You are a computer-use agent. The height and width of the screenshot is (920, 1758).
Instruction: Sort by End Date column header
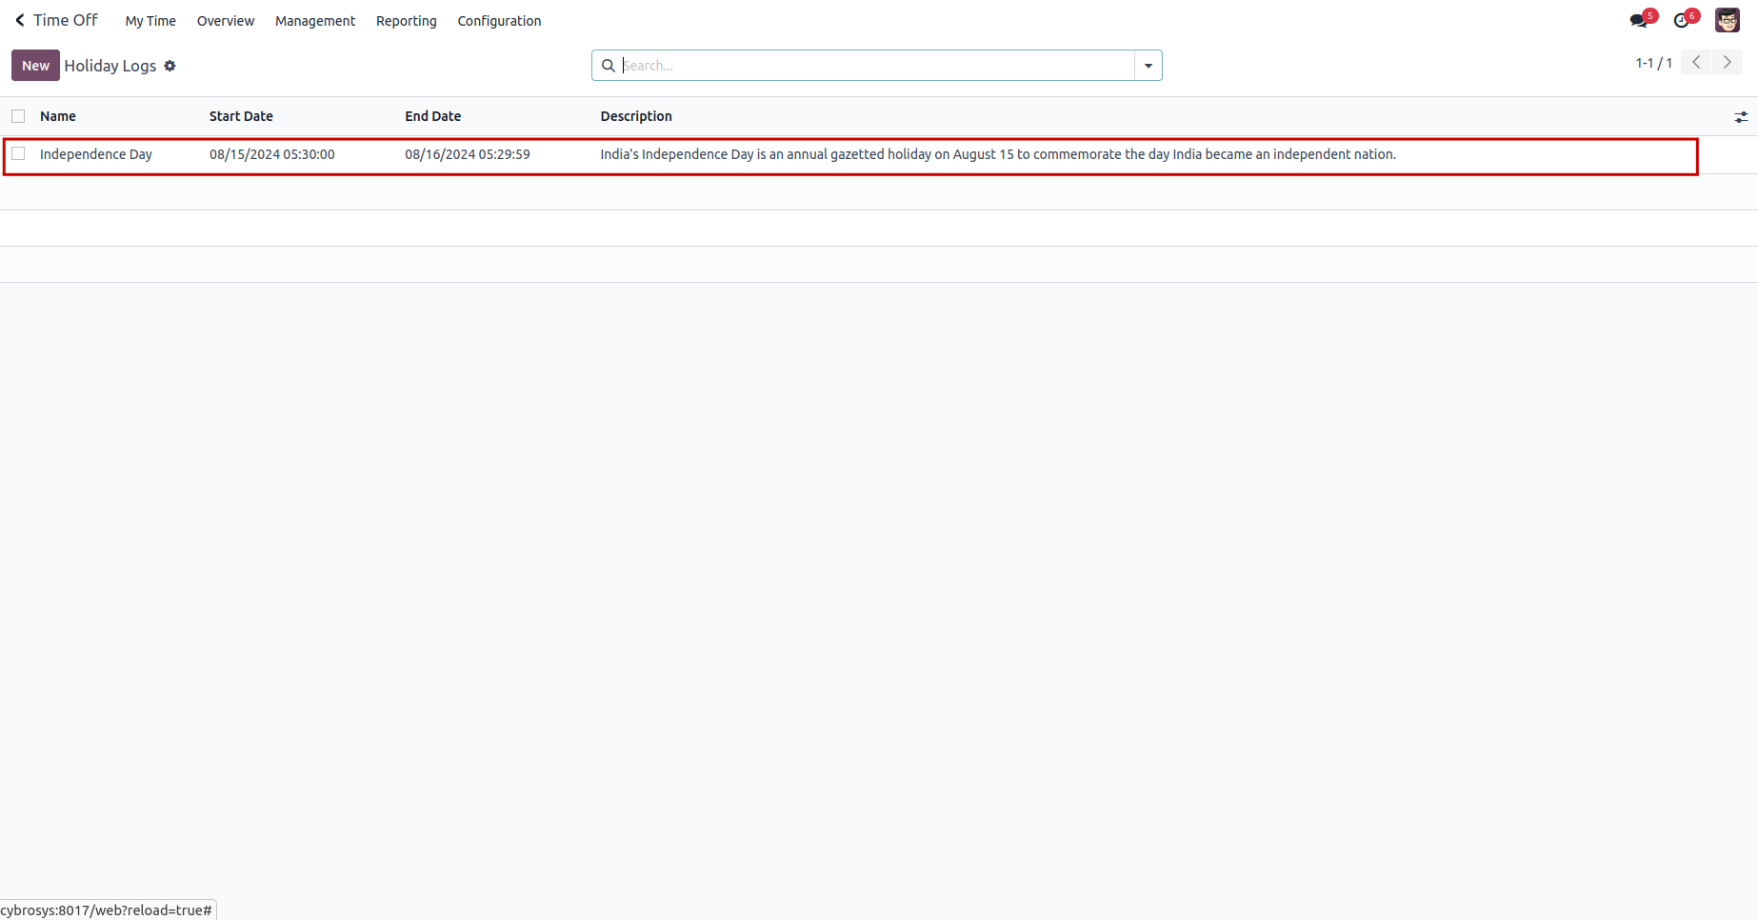click(x=433, y=116)
